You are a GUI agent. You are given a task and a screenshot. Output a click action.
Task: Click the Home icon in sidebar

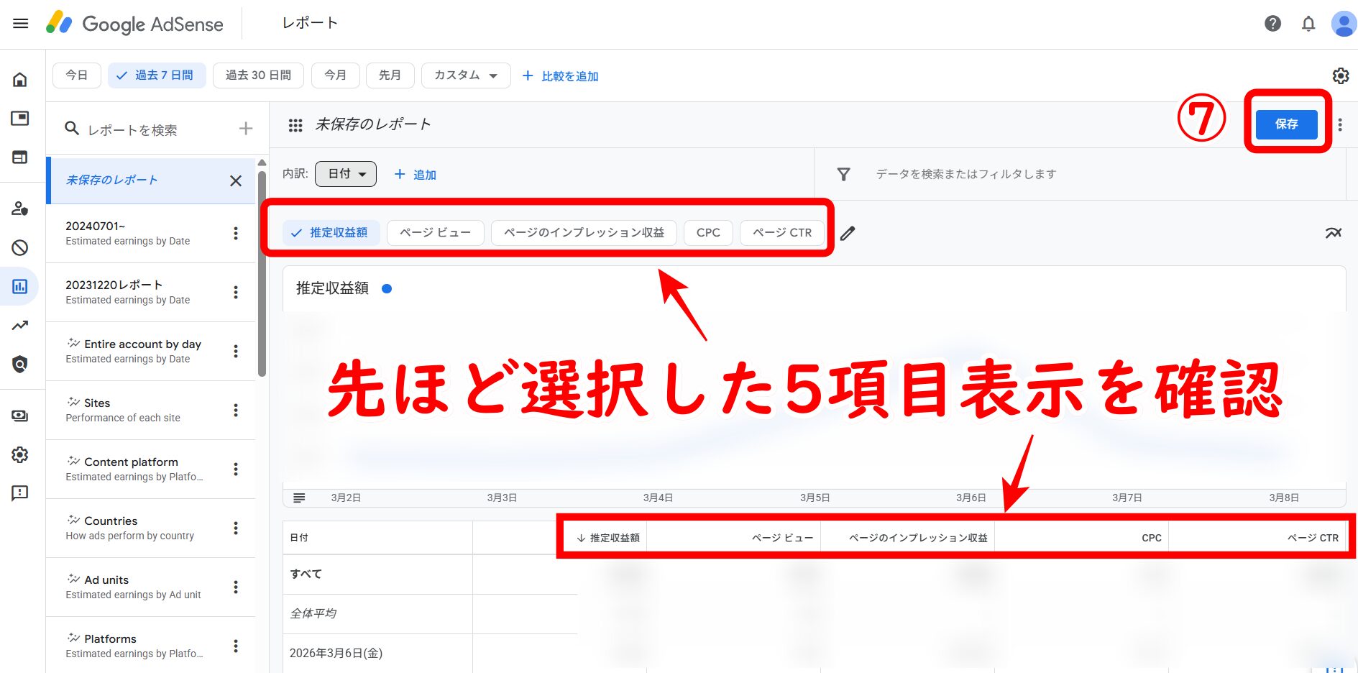[x=20, y=79]
